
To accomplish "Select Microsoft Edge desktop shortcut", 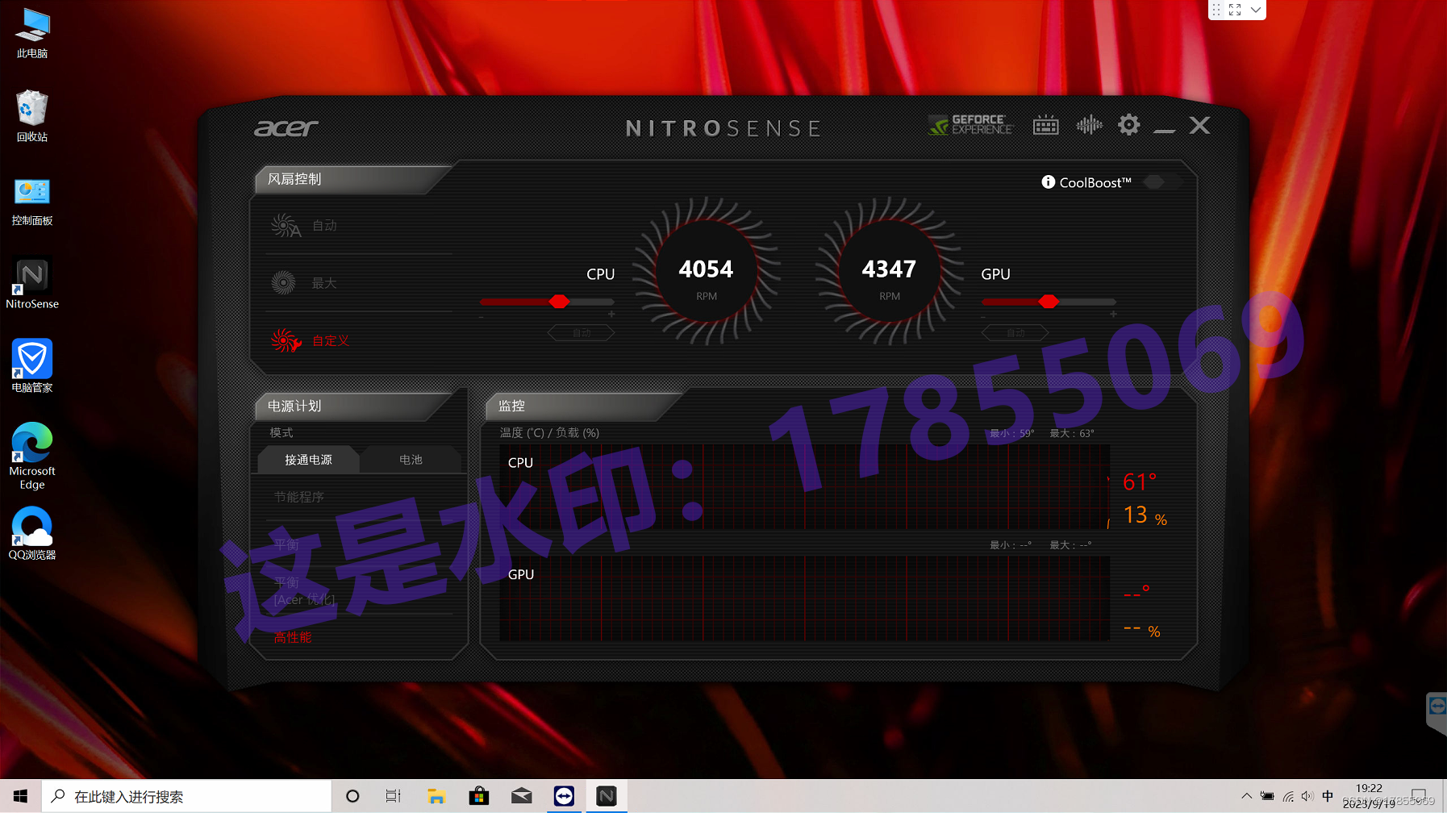I will (32, 456).
